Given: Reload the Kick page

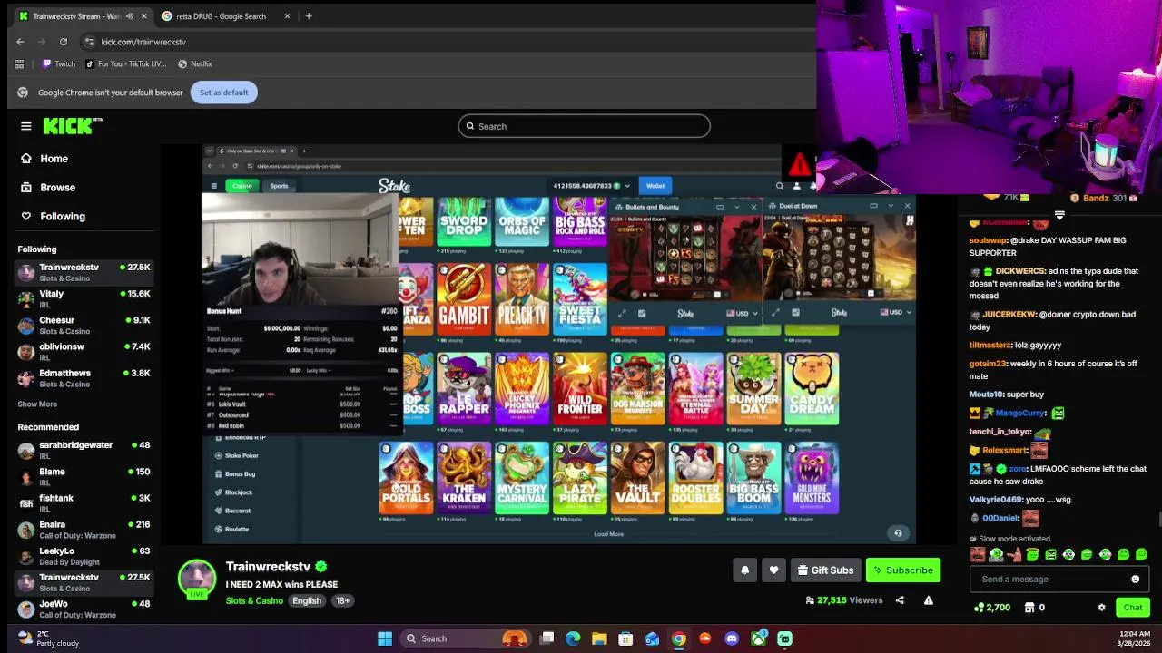Looking at the screenshot, I should 64,42.
